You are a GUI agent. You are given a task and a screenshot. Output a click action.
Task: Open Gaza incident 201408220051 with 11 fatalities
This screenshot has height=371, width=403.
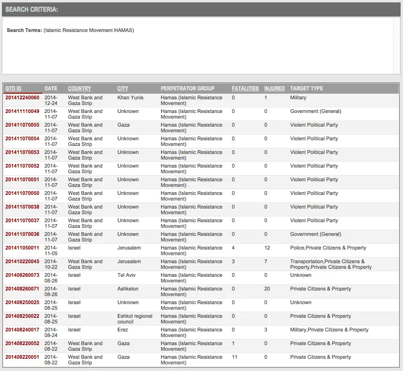[22, 357]
